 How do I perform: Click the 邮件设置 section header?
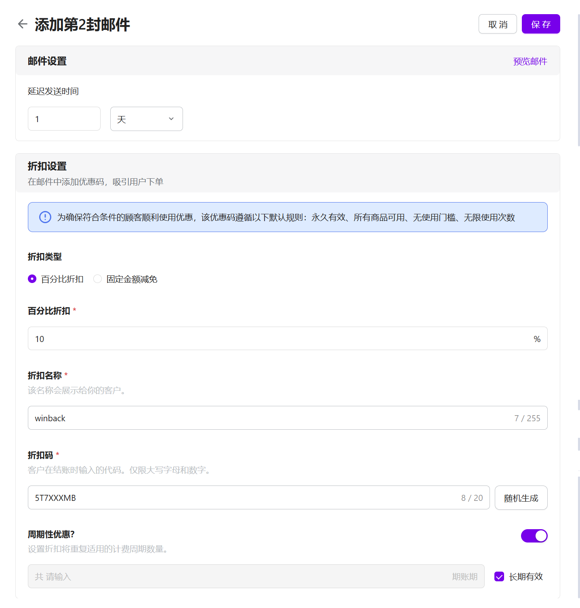pyautogui.click(x=47, y=61)
